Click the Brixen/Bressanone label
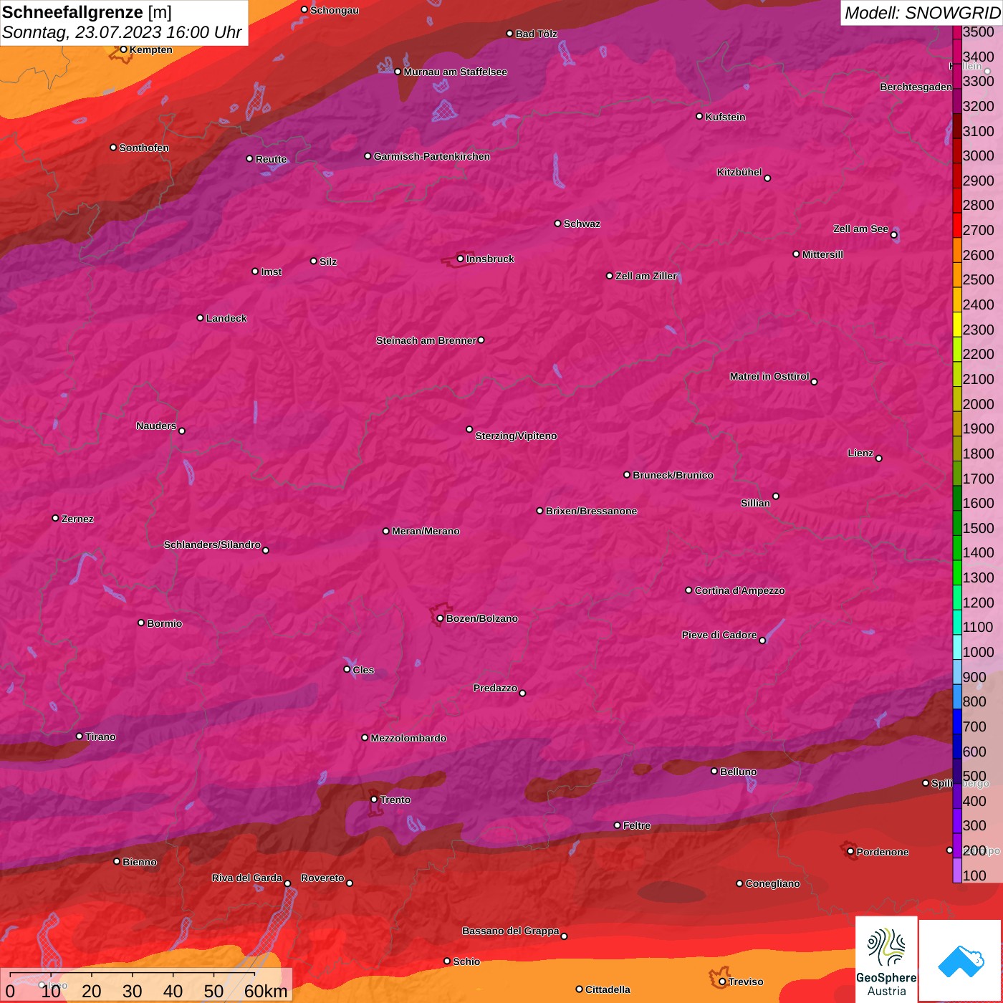Image resolution: width=1003 pixels, height=1003 pixels. [591, 511]
